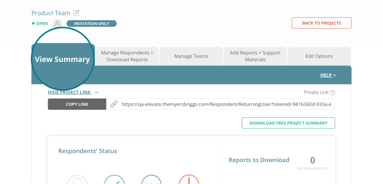
Task: Click the Respondents' Status heading
Action: [x=88, y=151]
